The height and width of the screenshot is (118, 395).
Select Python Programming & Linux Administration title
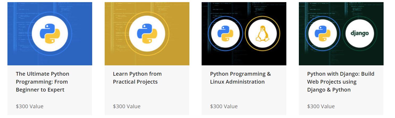[x=240, y=78]
